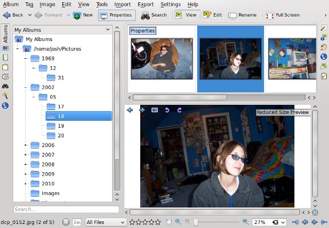Viewport: 329px width, 228px height.
Task: Open the All Files type filter dropdown
Action: pos(106,222)
